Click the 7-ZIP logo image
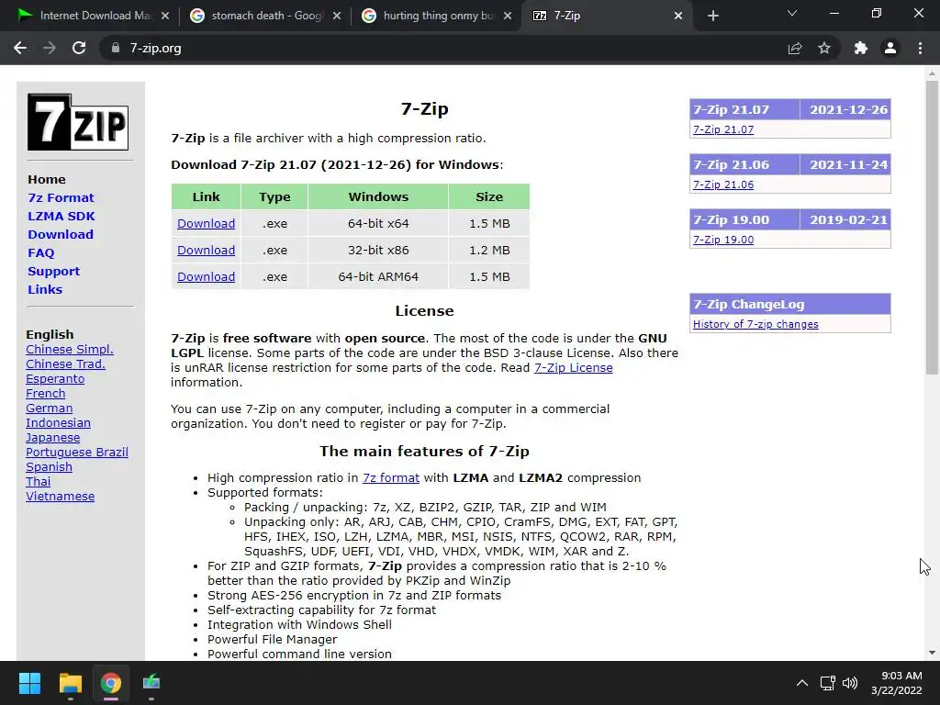Screen dimensions: 940x705 pyautogui.click(x=78, y=122)
